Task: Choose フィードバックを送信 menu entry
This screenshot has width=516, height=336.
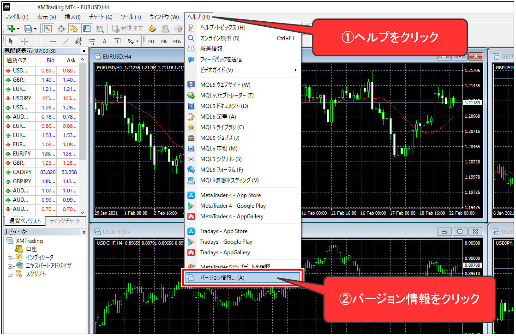Action: pyautogui.click(x=243, y=59)
